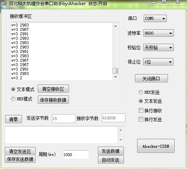Image resolution: width=187 pixels, height=169 pixels.
Task: Expand the 停止位 1位 dropdown
Action: point(158,62)
